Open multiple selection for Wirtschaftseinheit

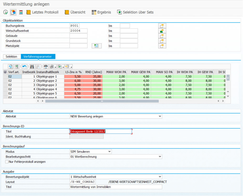click(x=162, y=31)
